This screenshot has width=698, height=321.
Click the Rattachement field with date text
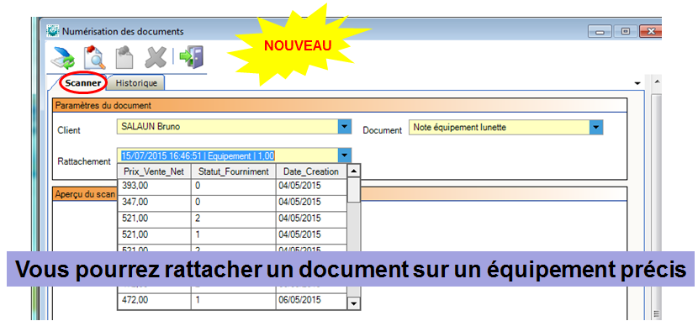[x=227, y=155]
